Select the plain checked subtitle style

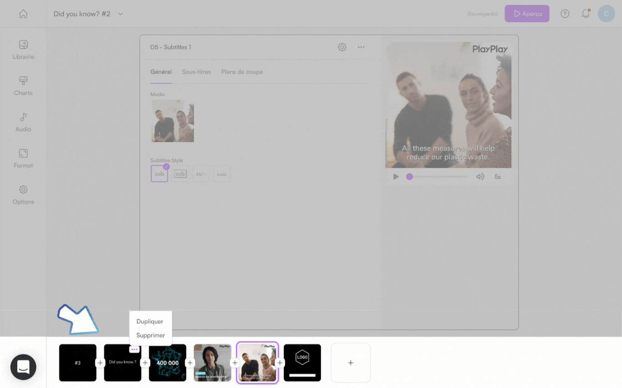[159, 174]
